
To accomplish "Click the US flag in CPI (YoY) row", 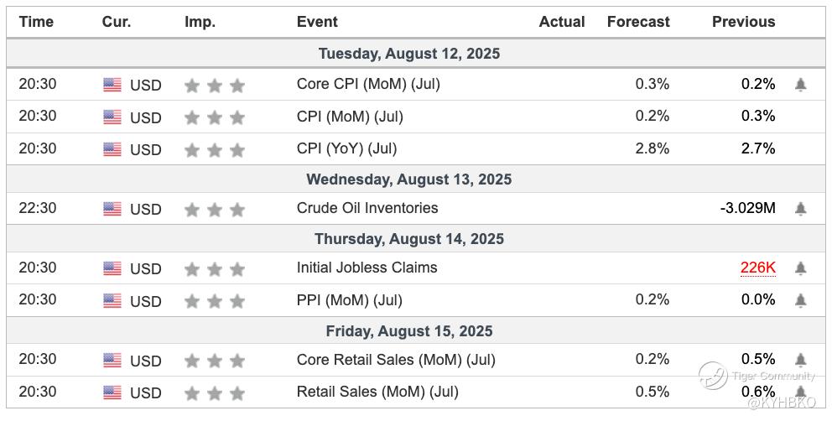I will coord(112,149).
